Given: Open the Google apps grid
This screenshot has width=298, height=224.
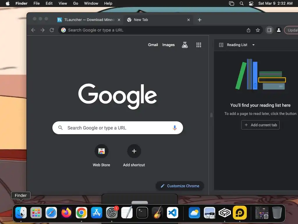Looking at the screenshot, I should point(198,45).
